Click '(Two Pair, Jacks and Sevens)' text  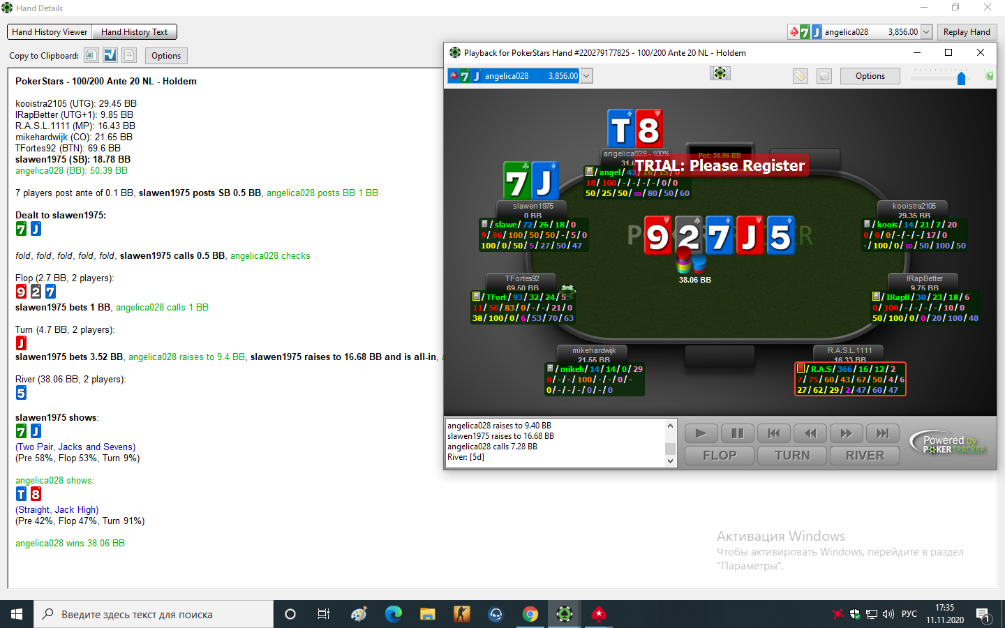tap(75, 447)
